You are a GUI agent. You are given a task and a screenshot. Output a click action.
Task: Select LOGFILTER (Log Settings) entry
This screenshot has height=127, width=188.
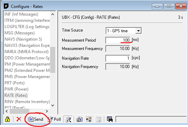[x=27, y=27]
